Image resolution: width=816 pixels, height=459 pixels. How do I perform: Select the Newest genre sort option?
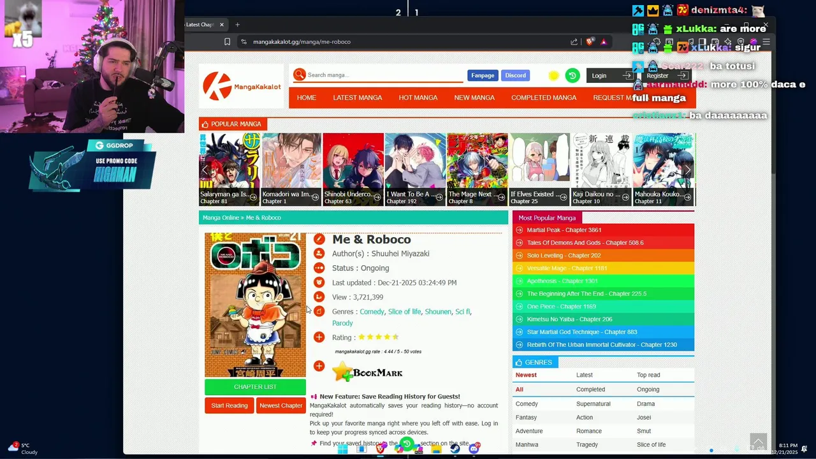pos(526,375)
